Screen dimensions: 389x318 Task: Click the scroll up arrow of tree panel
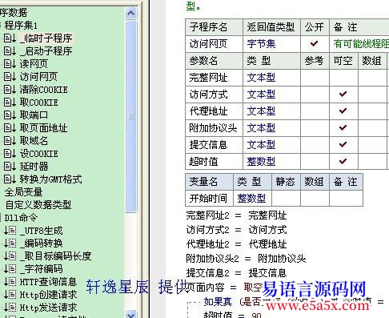[131, 13]
